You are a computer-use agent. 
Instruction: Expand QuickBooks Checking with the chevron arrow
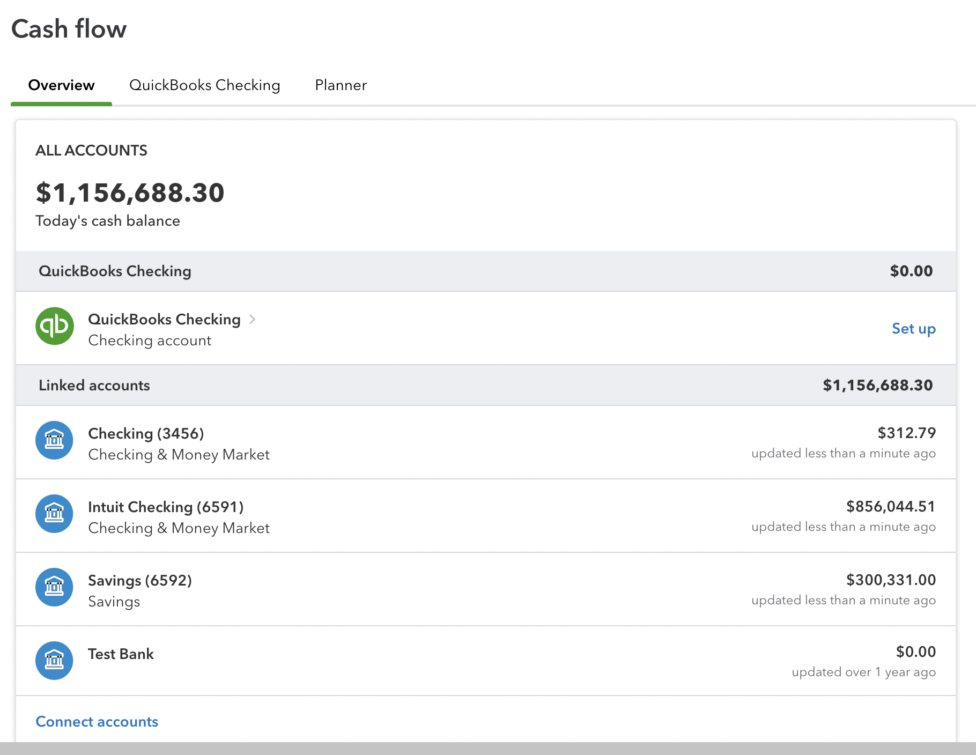point(252,320)
